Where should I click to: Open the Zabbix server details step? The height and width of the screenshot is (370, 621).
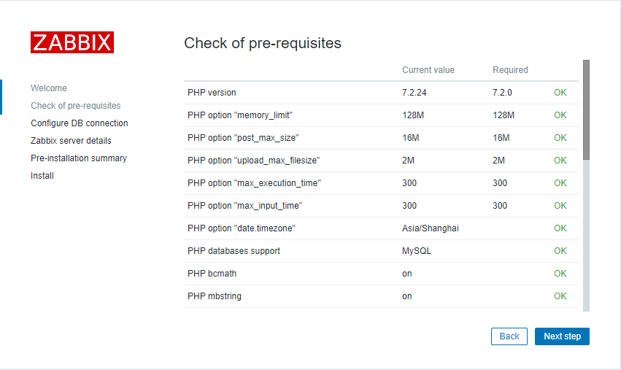pyautogui.click(x=71, y=141)
